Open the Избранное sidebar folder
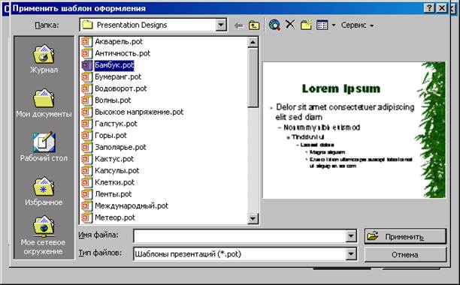 [x=44, y=191]
